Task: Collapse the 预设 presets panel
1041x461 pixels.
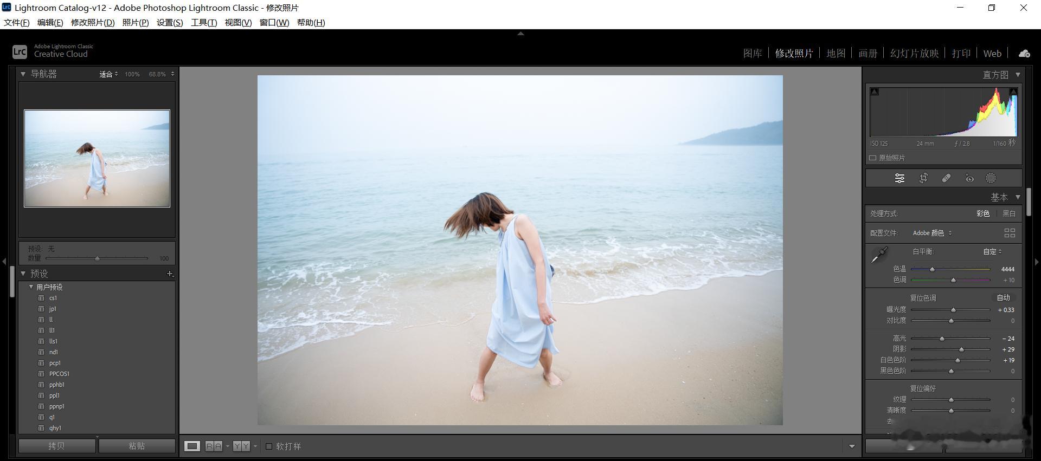Action: pyautogui.click(x=23, y=274)
